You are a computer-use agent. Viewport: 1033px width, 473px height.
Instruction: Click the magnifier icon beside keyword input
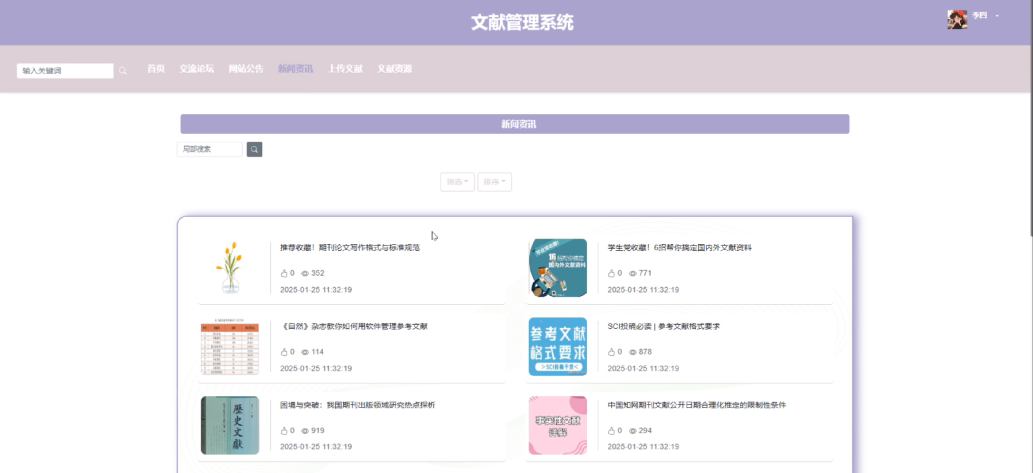point(123,71)
